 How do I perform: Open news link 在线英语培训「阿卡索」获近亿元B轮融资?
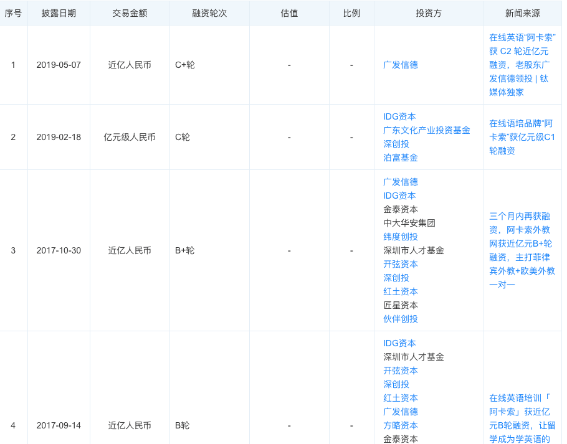pos(522,418)
